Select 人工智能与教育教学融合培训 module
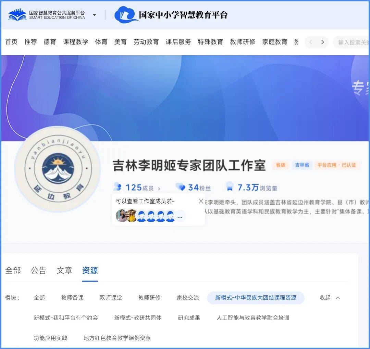This screenshot has width=370, height=349. click(253, 318)
